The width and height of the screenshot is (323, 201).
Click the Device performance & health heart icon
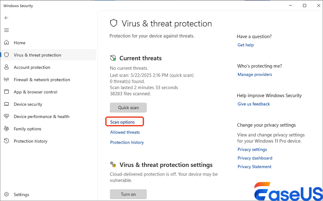(6, 116)
